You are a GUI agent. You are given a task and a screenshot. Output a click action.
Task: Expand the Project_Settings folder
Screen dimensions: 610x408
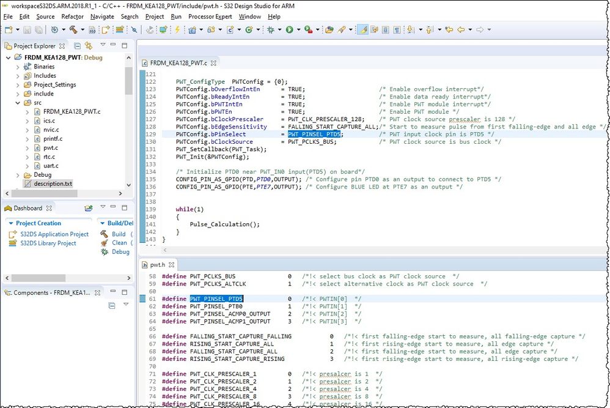pos(18,85)
